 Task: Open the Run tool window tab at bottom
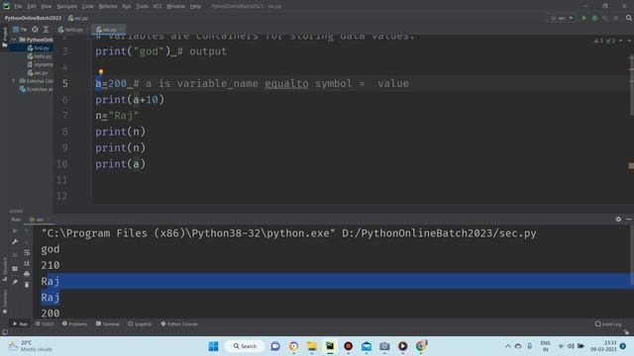(x=20, y=324)
